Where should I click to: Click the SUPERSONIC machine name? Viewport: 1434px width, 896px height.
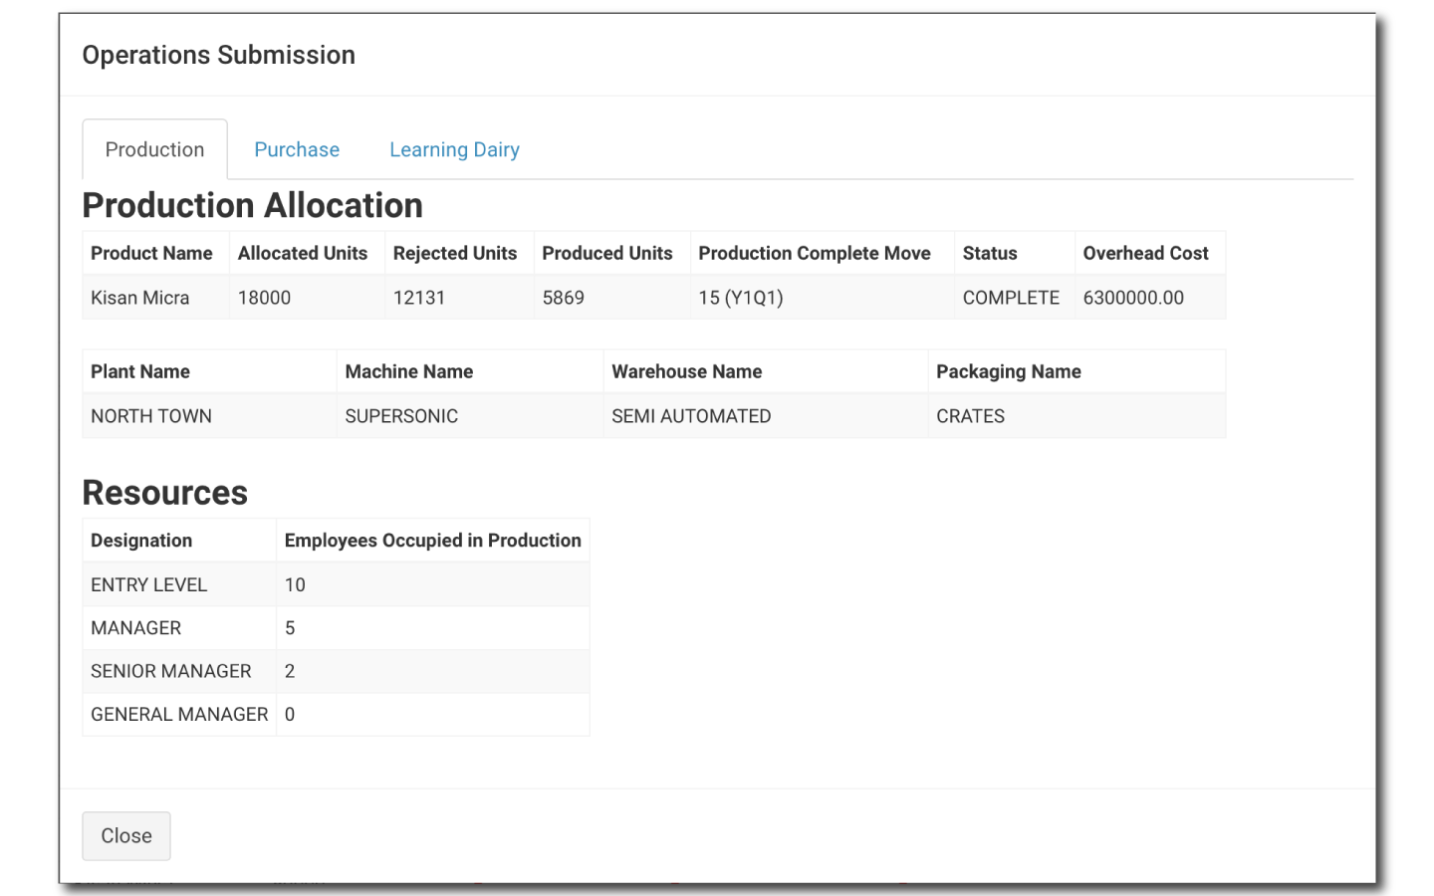401,415
